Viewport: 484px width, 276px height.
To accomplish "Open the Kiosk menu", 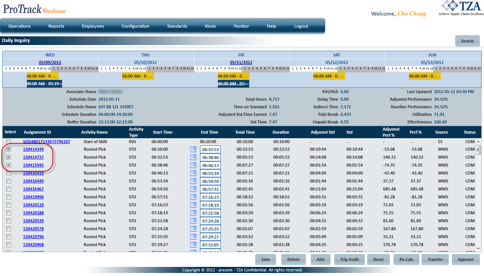I will click(211, 27).
